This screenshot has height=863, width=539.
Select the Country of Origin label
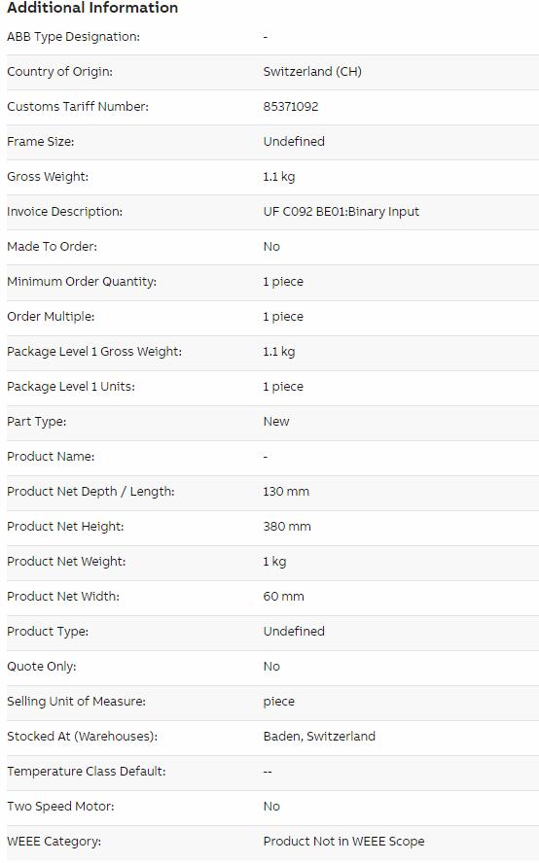59,72
